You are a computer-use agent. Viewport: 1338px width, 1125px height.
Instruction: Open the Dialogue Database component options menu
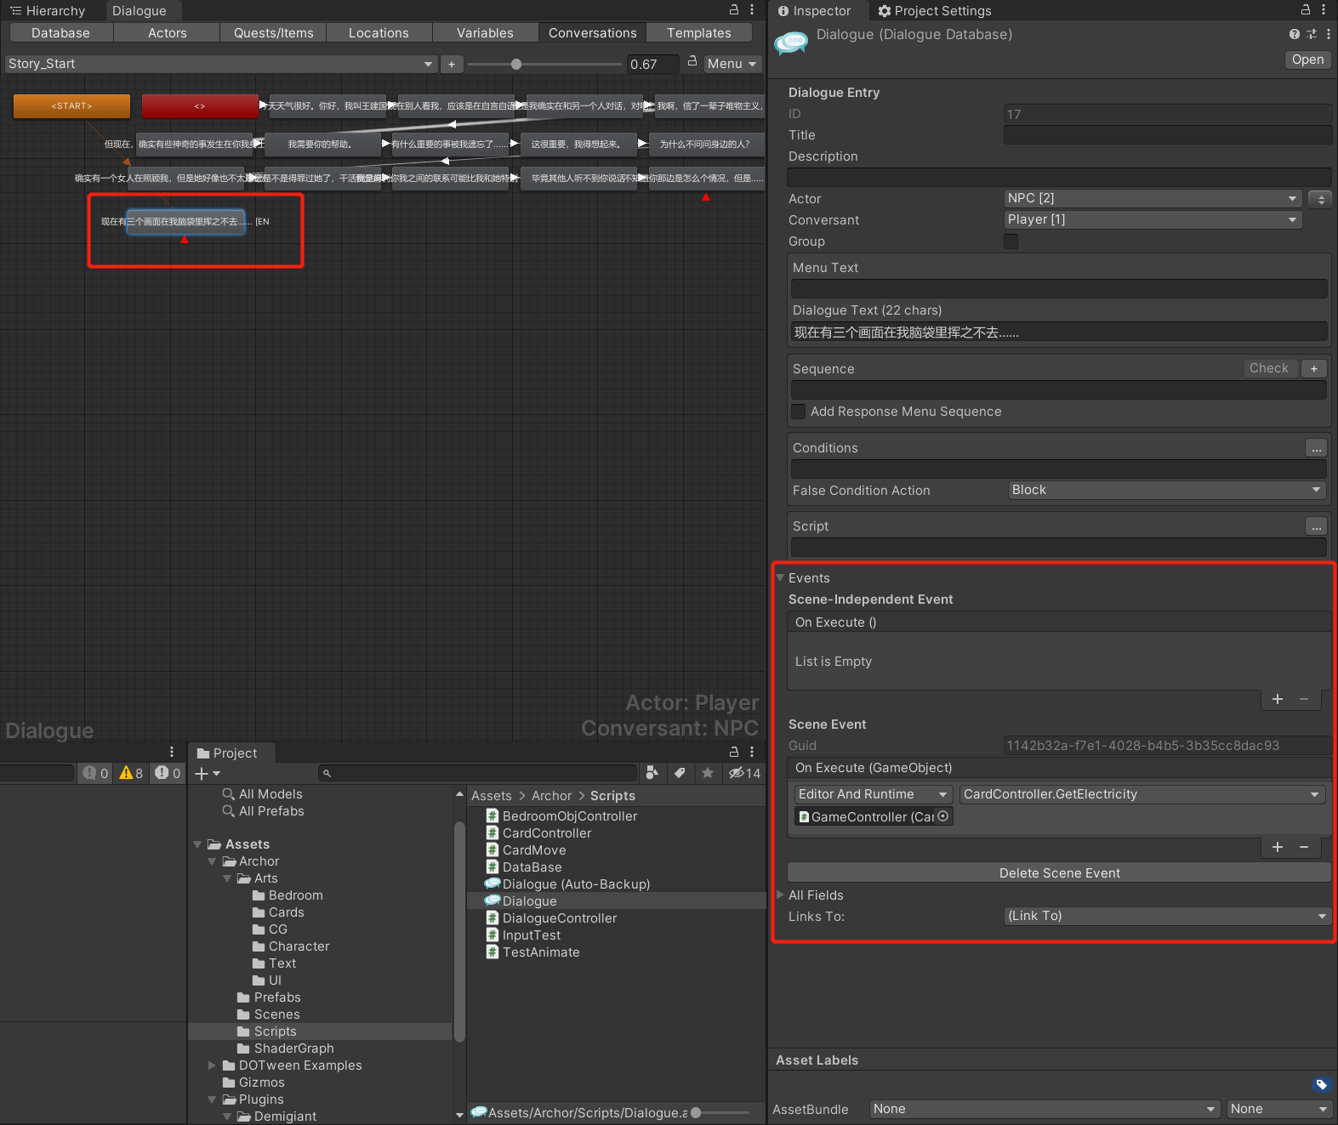(1329, 34)
